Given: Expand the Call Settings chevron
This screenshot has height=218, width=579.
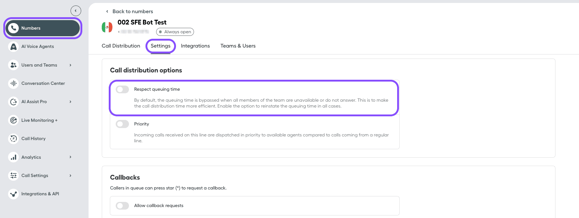Looking at the screenshot, I should 70,176.
